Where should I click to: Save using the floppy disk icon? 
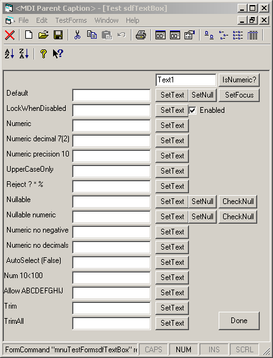click(x=58, y=35)
